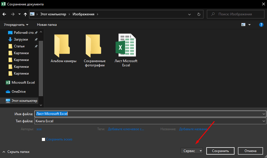Go up one folder level
The image size is (267, 158).
25,14
